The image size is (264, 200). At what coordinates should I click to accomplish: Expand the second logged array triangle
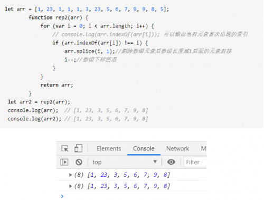70,186
